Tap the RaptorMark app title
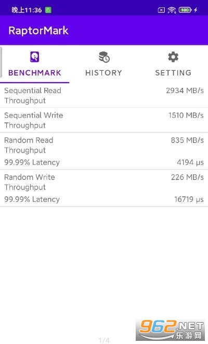Viewport: 208px width, 344px height. tap(38, 31)
